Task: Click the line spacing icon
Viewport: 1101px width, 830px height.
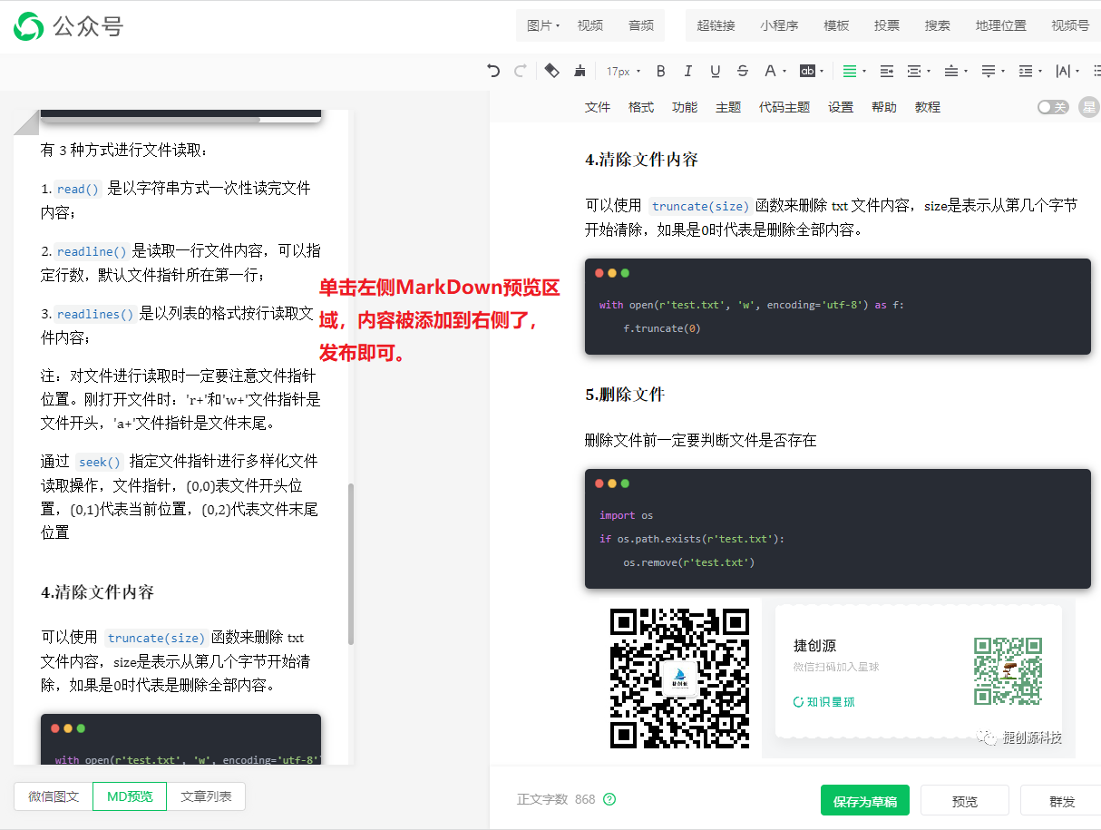Action: (1025, 71)
